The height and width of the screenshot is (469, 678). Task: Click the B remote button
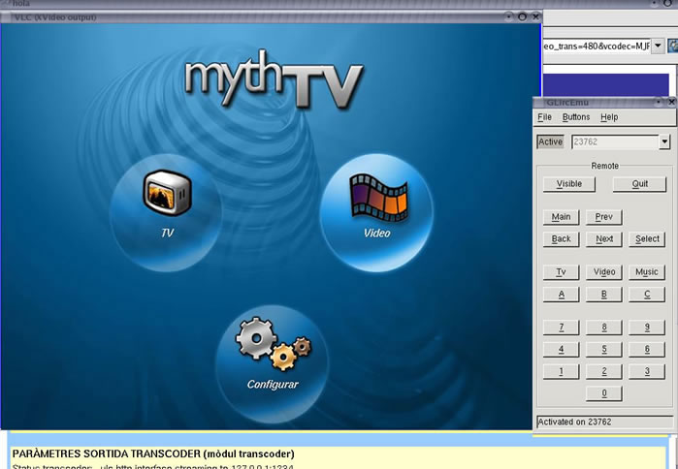[x=603, y=295]
